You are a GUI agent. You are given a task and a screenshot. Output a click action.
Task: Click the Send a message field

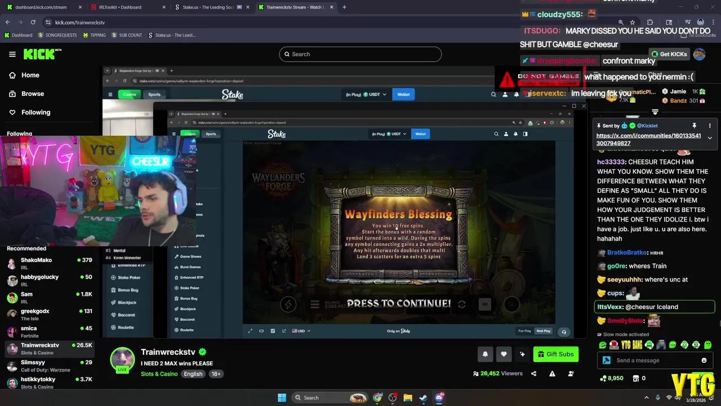[x=656, y=360]
